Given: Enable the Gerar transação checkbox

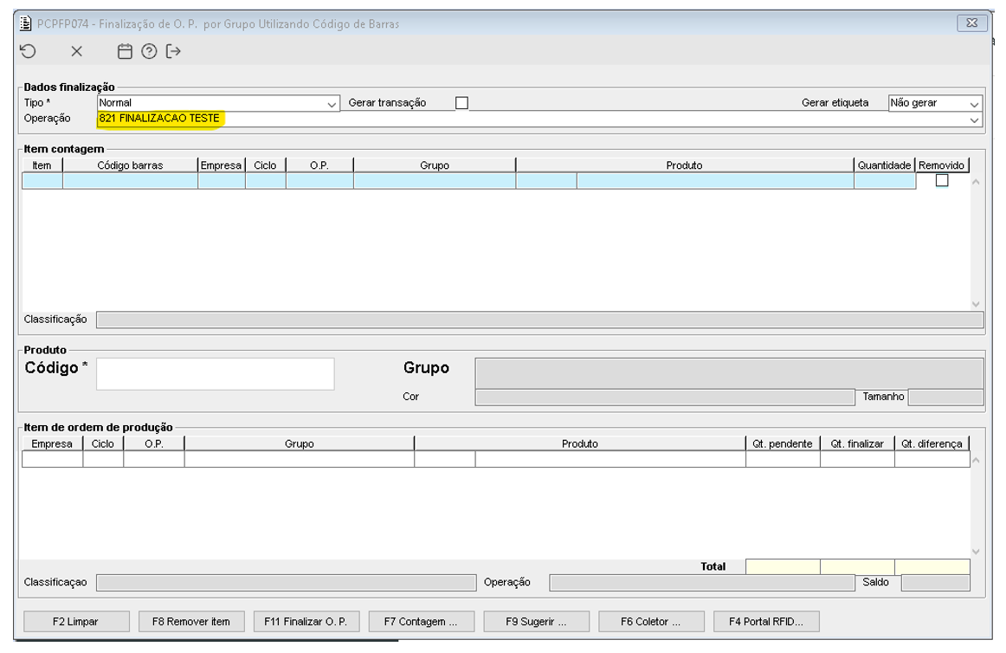Looking at the screenshot, I should pos(461,103).
